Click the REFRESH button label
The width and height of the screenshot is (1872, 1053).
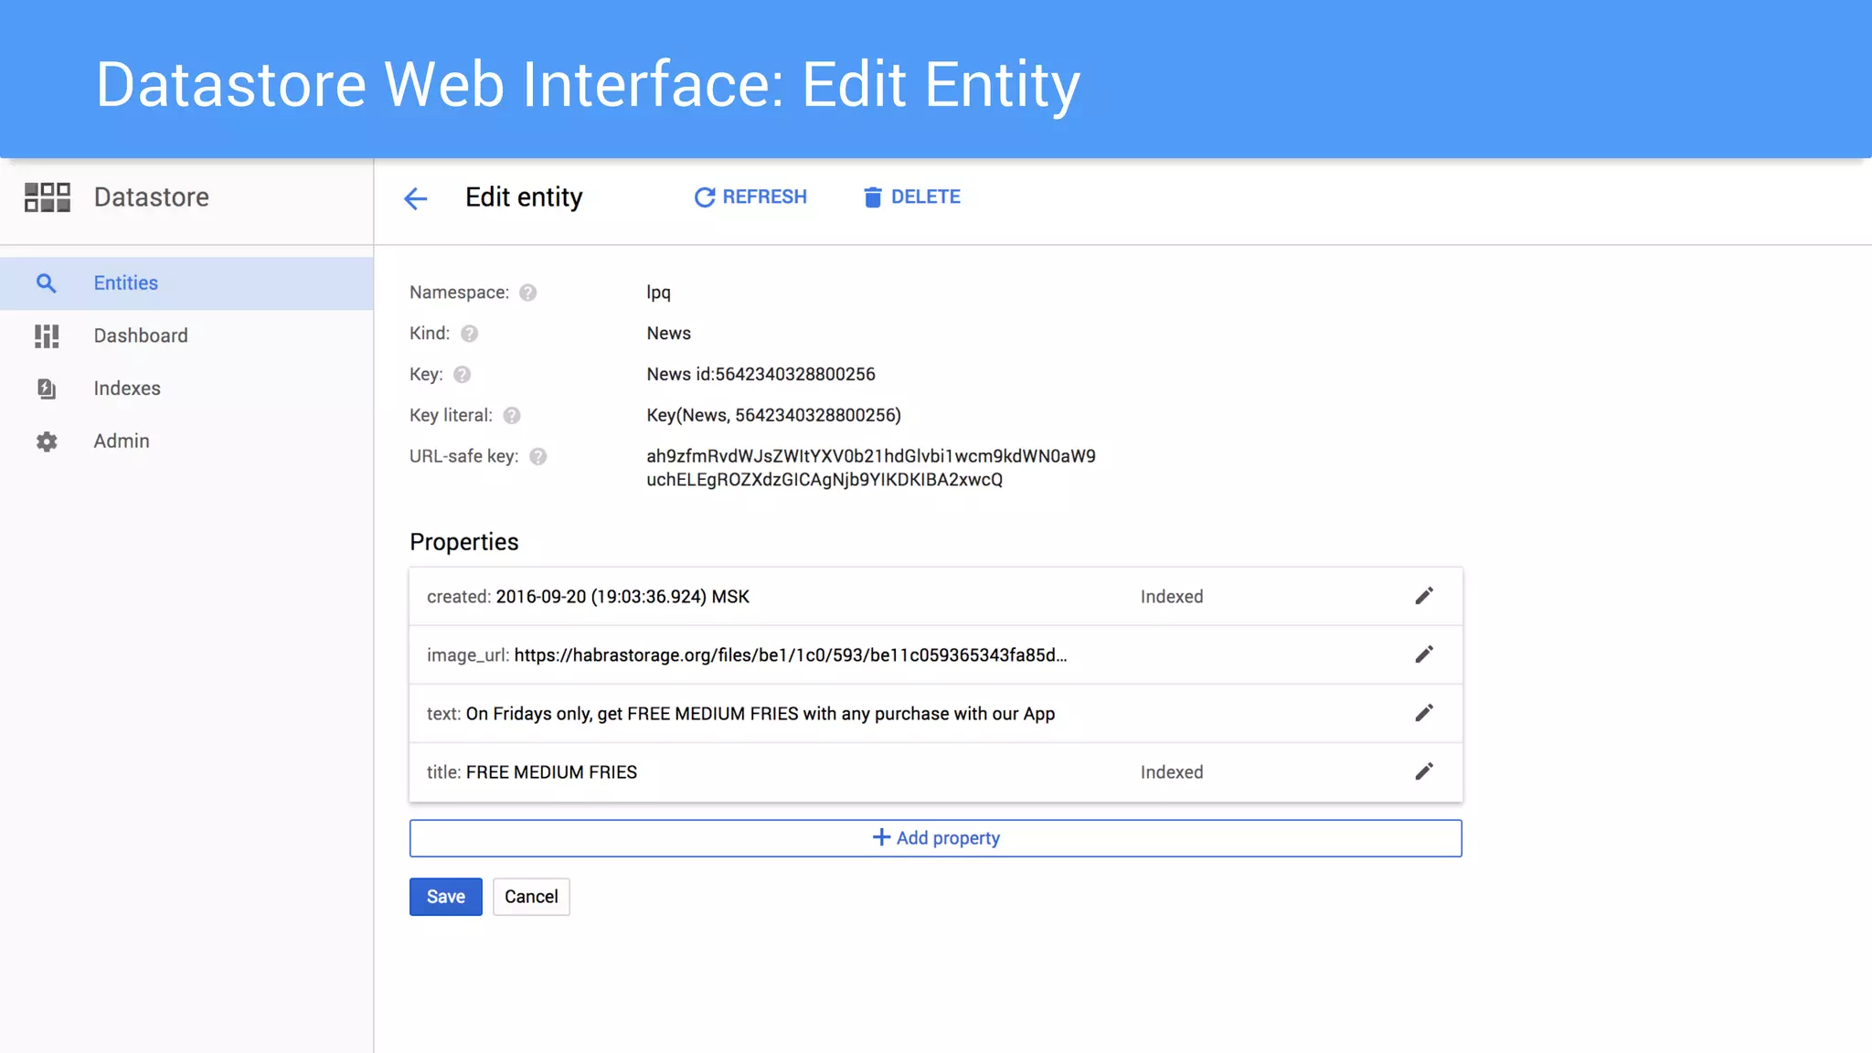[765, 197]
